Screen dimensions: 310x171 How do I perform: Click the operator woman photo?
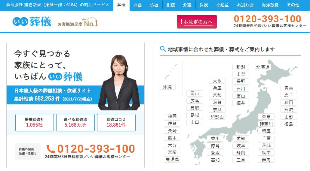click(119, 82)
